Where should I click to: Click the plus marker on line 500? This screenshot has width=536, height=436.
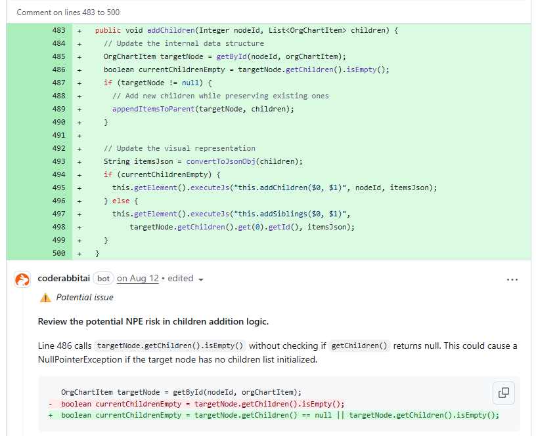(79, 253)
